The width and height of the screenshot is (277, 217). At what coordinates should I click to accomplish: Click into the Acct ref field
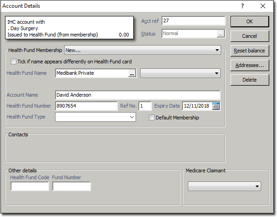tap(193, 21)
